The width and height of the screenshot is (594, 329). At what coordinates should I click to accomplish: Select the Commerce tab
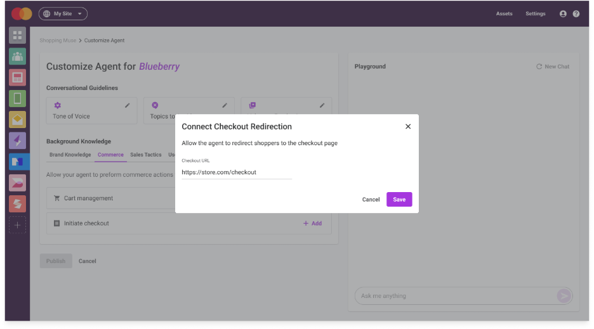click(x=110, y=155)
